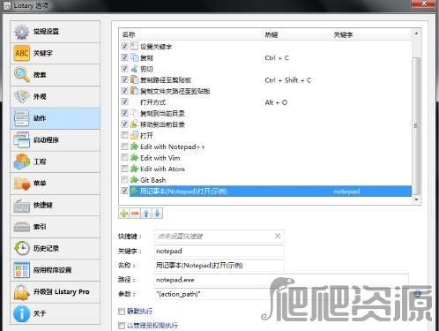The height and width of the screenshot is (331, 439).
Task: Enable the 静默执行 silent run checkbox
Action: 122,312
